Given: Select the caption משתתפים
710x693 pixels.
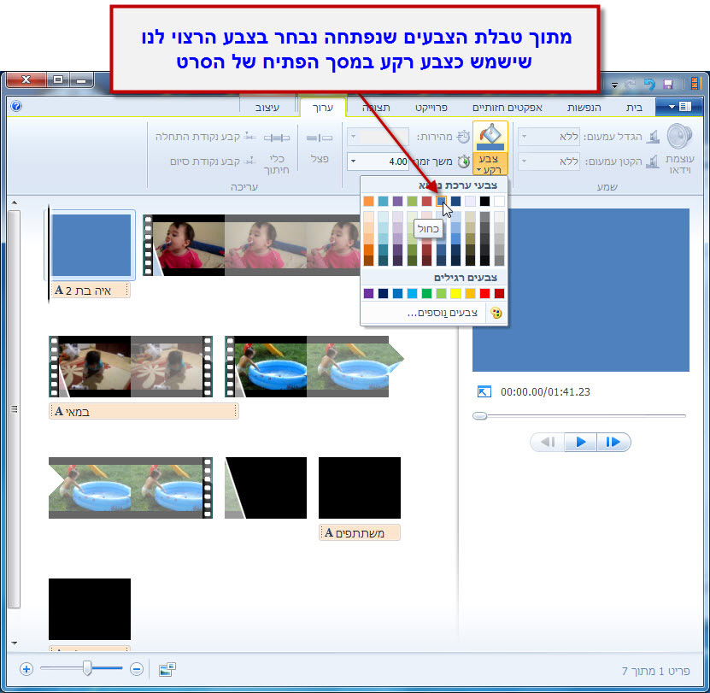Looking at the screenshot, I should (x=360, y=532).
